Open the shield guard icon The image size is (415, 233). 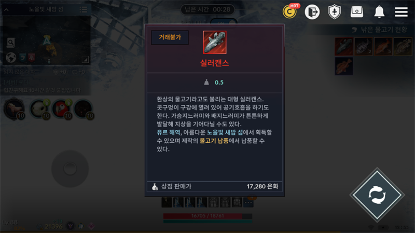335,12
